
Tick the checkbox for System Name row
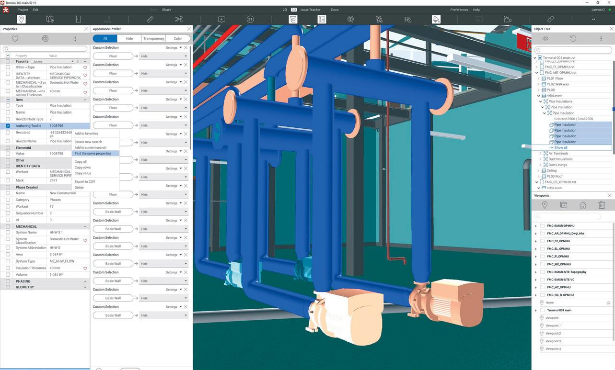click(x=8, y=233)
